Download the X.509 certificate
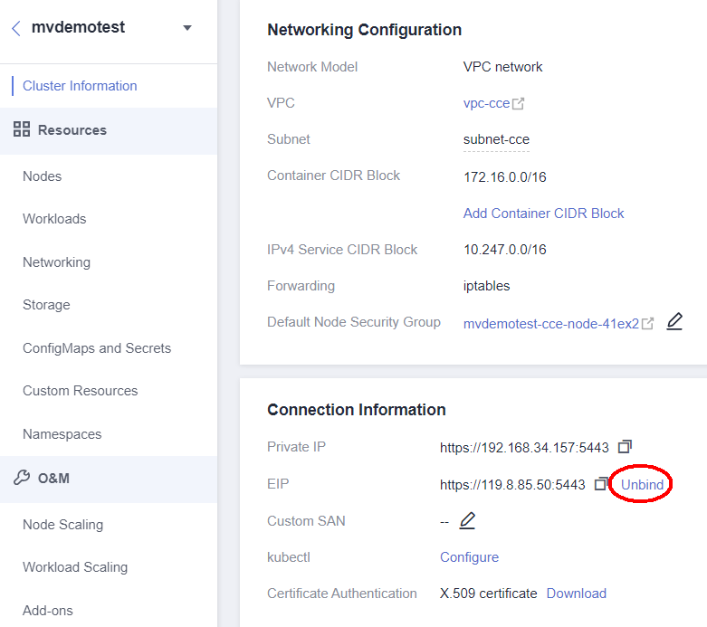707x627 pixels. [x=576, y=594]
